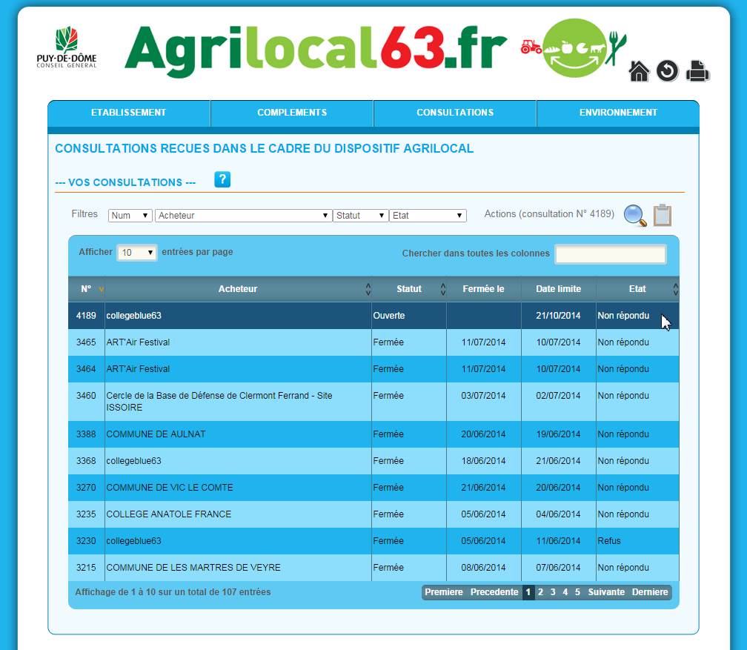Open the COMPLEMENTS menu tab
Image resolution: width=747 pixels, height=650 pixels.
pyautogui.click(x=292, y=113)
